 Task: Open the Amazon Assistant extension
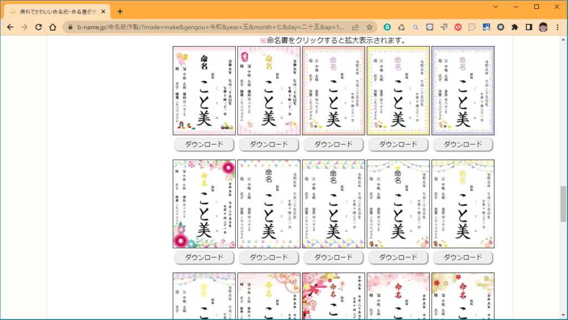click(x=386, y=26)
